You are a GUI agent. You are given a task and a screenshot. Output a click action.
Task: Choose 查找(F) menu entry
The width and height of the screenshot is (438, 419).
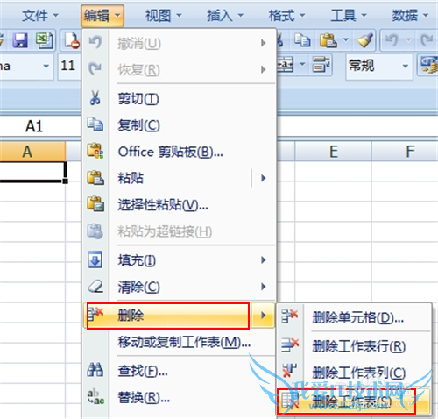coord(180,371)
